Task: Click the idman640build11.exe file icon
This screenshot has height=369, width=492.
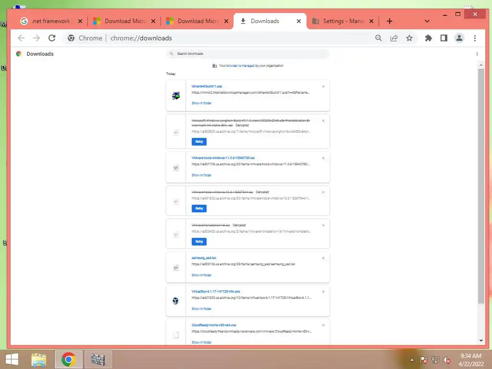Action: coord(176,96)
